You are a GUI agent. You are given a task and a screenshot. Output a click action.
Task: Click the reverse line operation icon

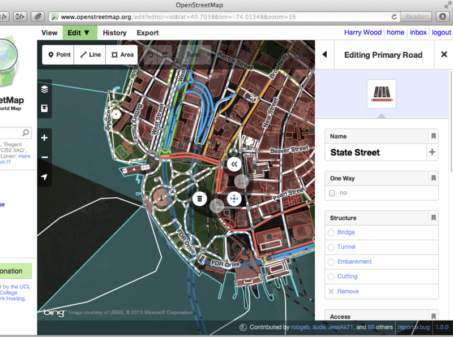click(234, 165)
